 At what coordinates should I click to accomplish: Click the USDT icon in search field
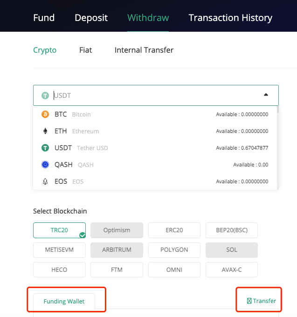tap(45, 96)
